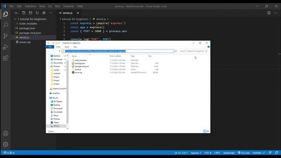Open editor More Actions ellipsis

(276, 13)
